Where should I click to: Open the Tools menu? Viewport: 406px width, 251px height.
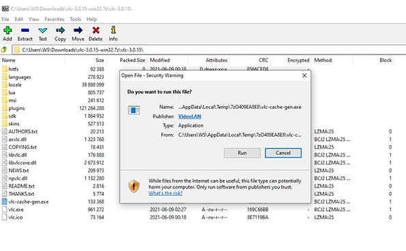click(75, 19)
